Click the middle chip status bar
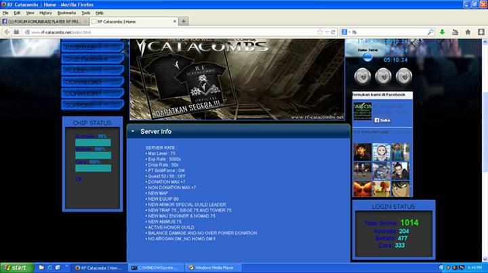The image size is (488, 273). (93, 155)
